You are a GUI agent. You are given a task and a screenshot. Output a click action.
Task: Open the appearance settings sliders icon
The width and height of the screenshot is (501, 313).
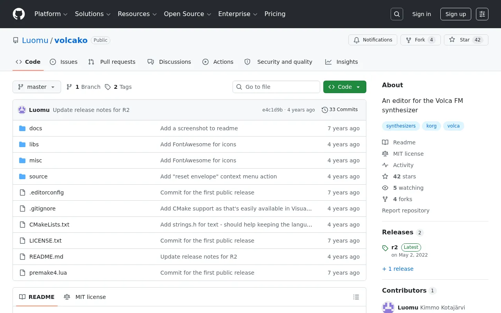click(482, 14)
